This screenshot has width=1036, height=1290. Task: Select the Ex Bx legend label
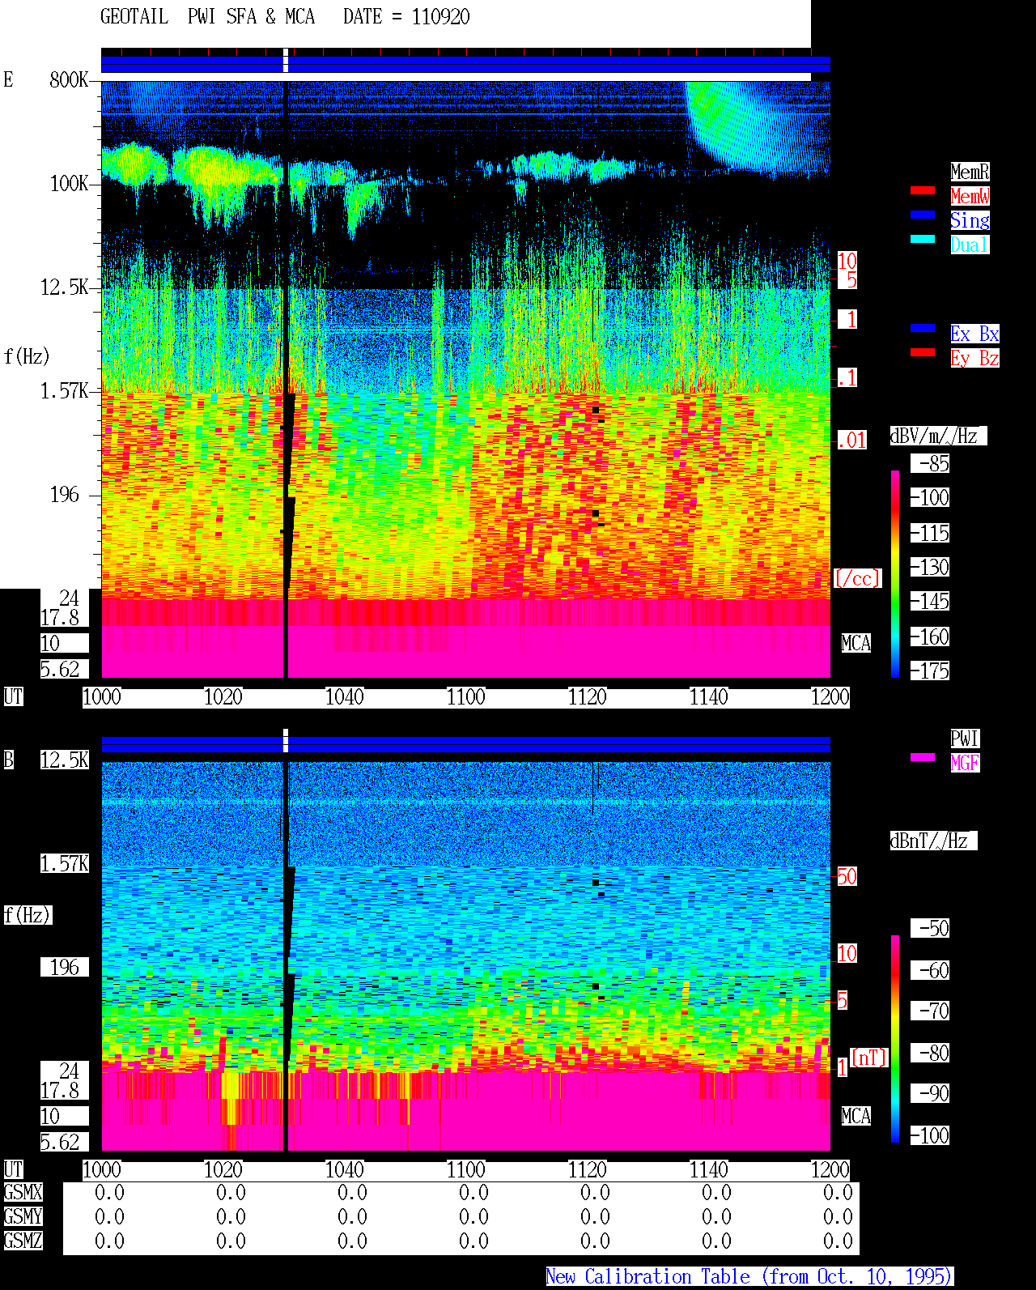pyautogui.click(x=974, y=334)
